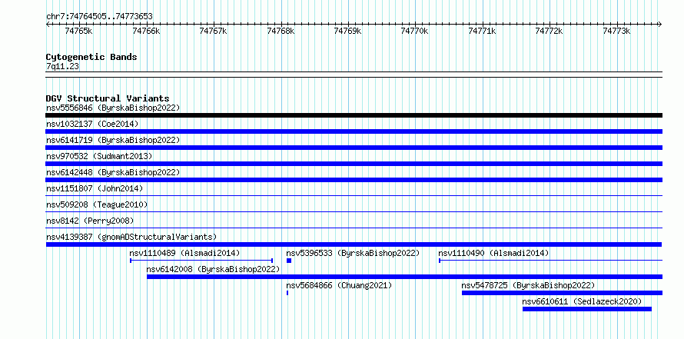
Task: Open nsv5396533 (ByrskaBishop2022) label
Action: click(x=353, y=253)
